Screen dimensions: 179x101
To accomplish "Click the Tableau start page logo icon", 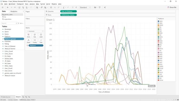I will tap(3, 8).
